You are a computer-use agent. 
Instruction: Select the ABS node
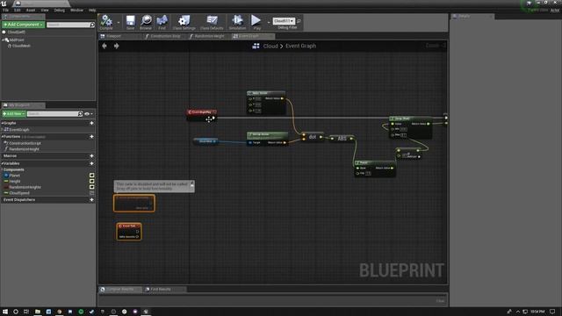click(x=342, y=139)
